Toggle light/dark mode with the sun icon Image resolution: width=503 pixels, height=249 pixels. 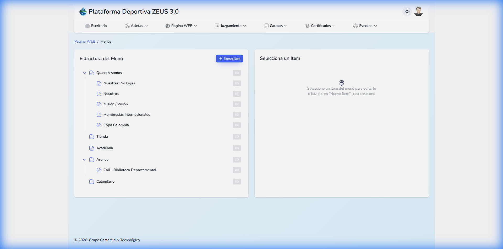407,11
